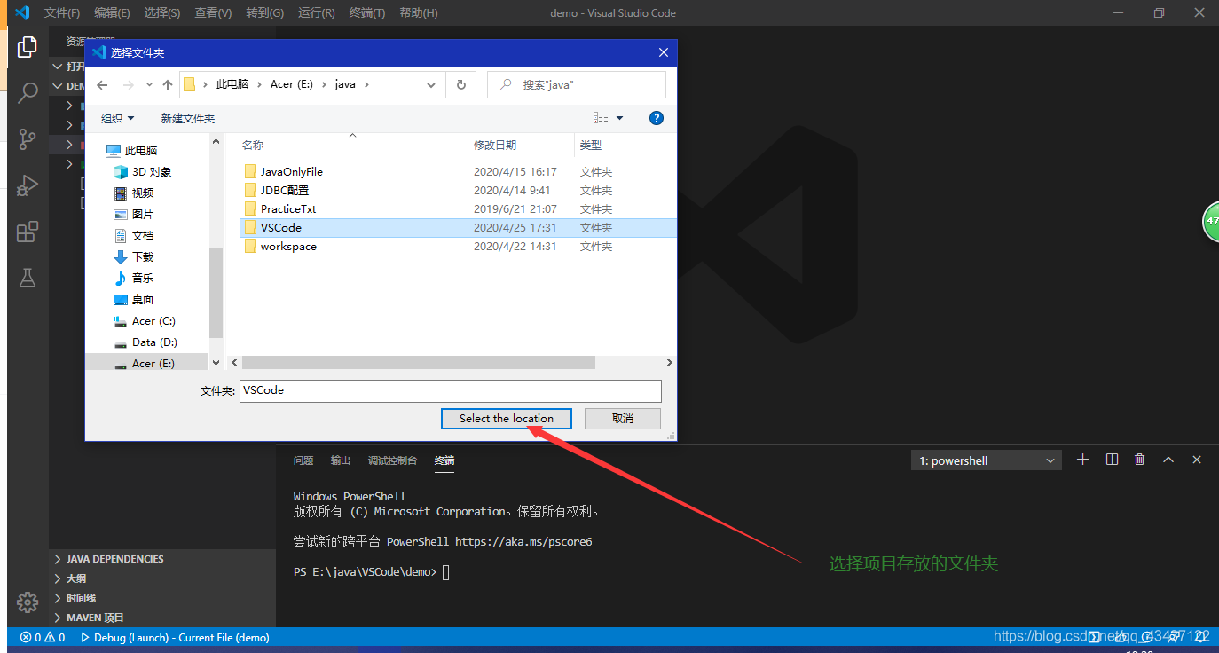Select 下载 in dialog navigation pane

134,256
